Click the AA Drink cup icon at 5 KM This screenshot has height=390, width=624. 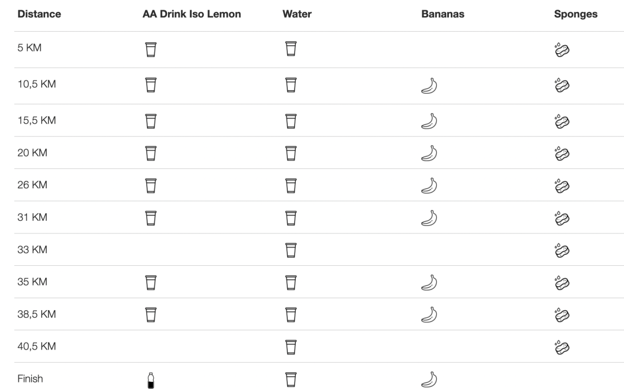coord(150,50)
